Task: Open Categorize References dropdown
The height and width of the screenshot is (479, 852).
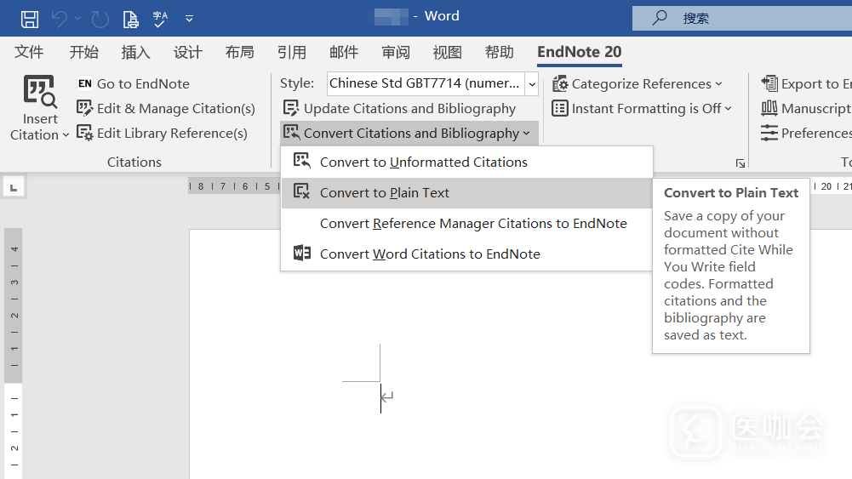Action: point(638,83)
